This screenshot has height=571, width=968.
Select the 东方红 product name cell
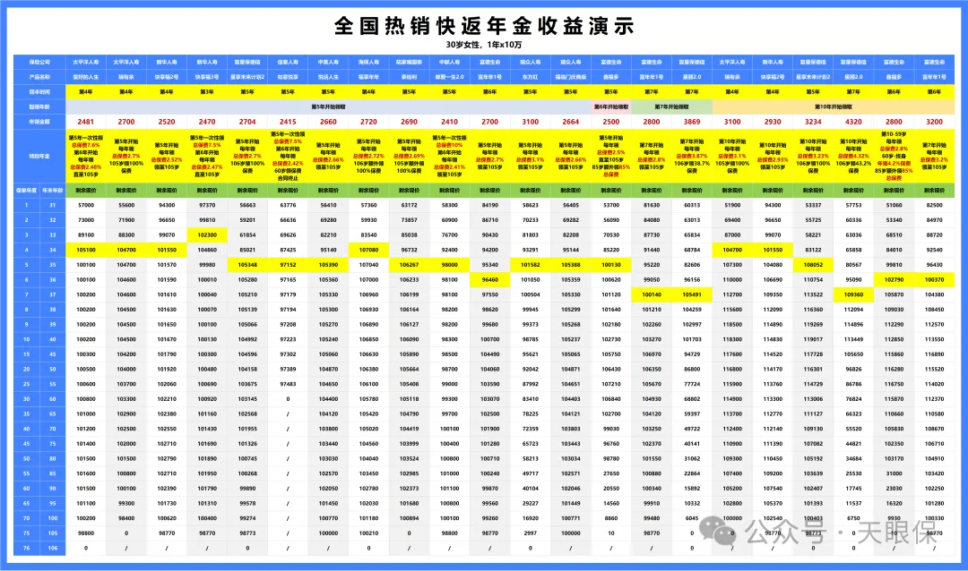(528, 77)
